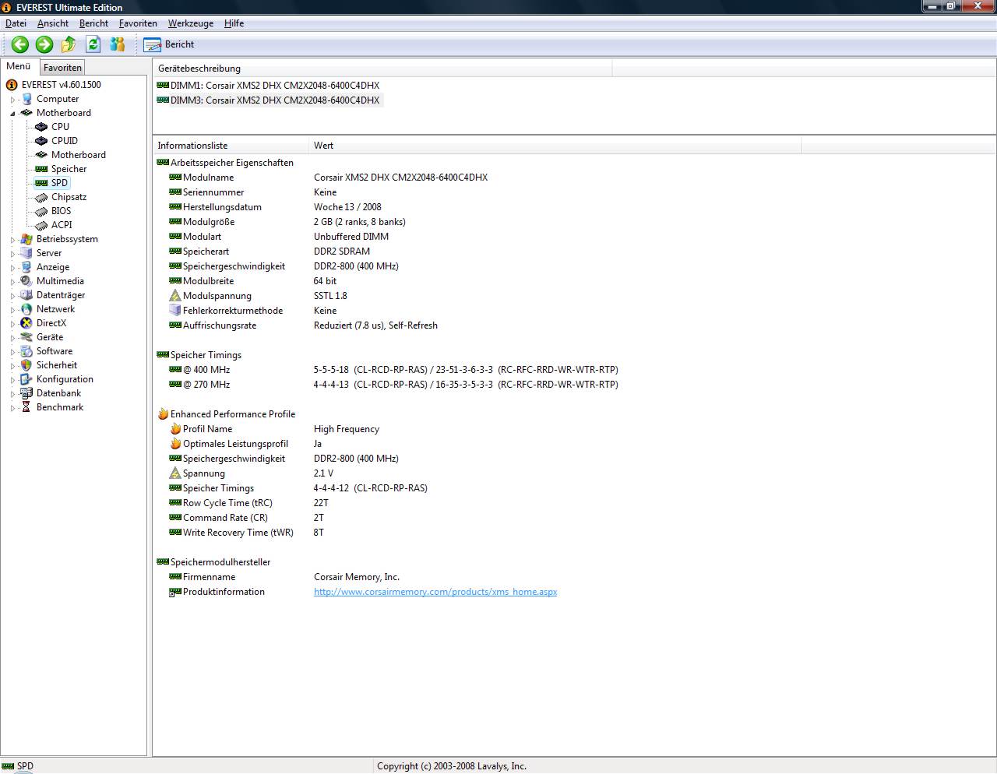Viewport: 997px width, 774px height.
Task: Click the Sicherheit shield icon
Action: [26, 365]
